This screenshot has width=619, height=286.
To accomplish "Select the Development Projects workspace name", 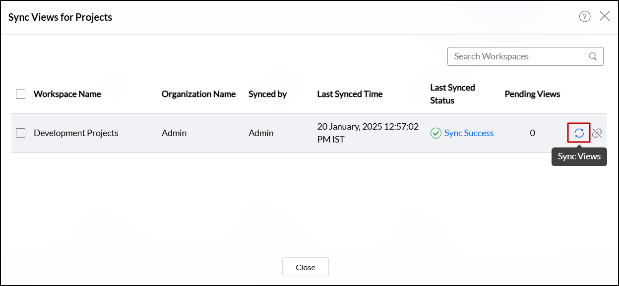I will (x=76, y=133).
